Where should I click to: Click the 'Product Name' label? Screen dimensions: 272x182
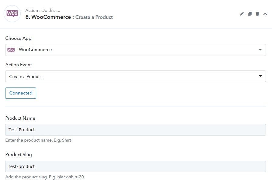coord(20,118)
